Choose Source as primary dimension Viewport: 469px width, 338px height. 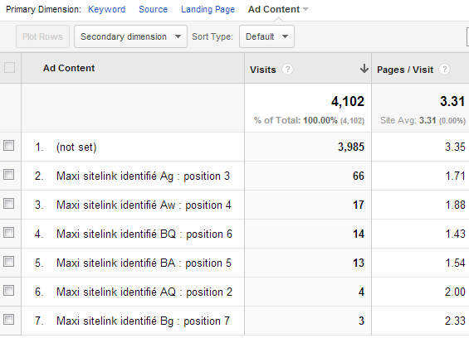coord(153,9)
